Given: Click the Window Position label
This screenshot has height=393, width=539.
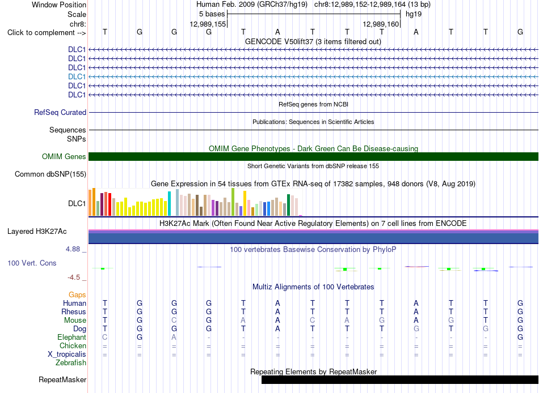Looking at the screenshot, I should tap(59, 5).
